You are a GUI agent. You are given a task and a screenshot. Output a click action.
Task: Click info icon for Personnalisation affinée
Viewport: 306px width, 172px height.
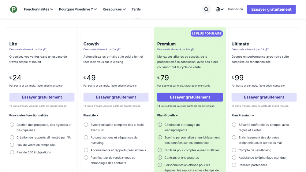point(160,165)
